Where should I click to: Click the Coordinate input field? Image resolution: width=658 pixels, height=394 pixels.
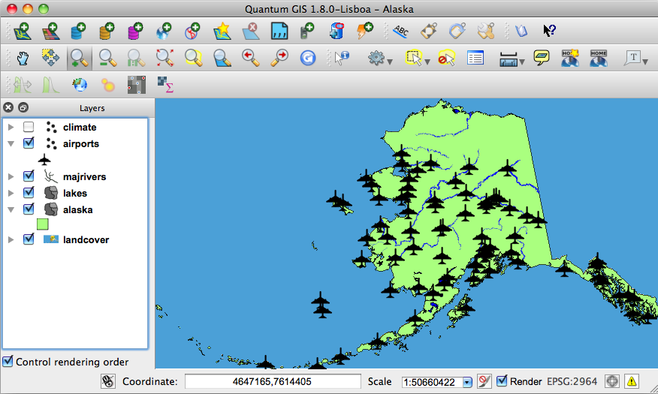click(x=273, y=381)
